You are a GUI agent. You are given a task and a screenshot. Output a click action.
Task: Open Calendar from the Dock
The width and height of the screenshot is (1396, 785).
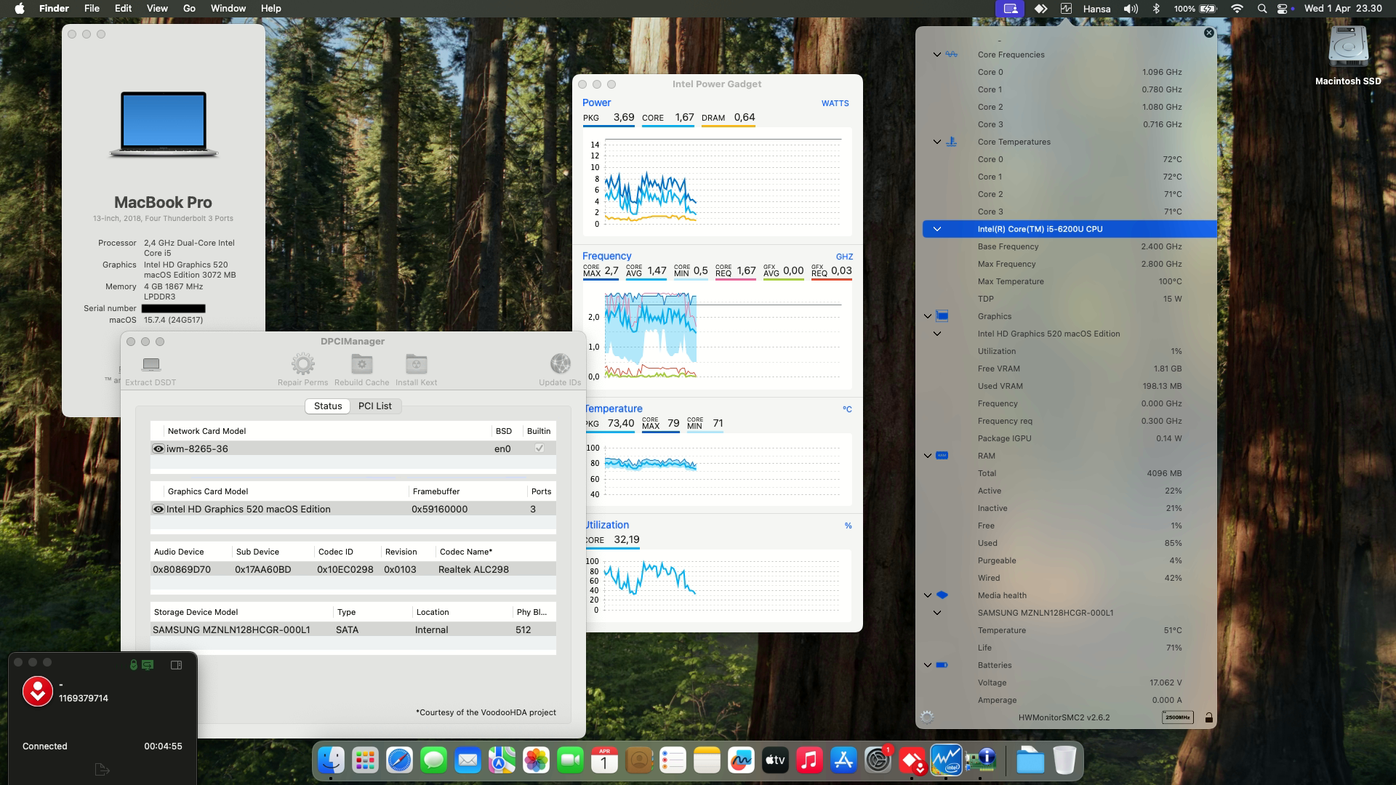coord(604,760)
